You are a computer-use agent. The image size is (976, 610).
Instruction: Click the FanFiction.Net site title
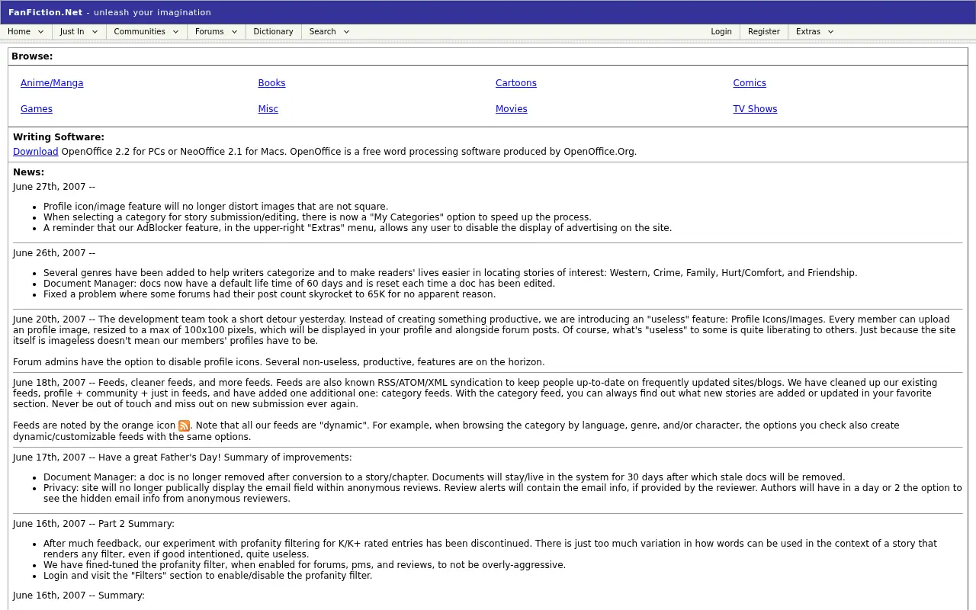tap(45, 12)
